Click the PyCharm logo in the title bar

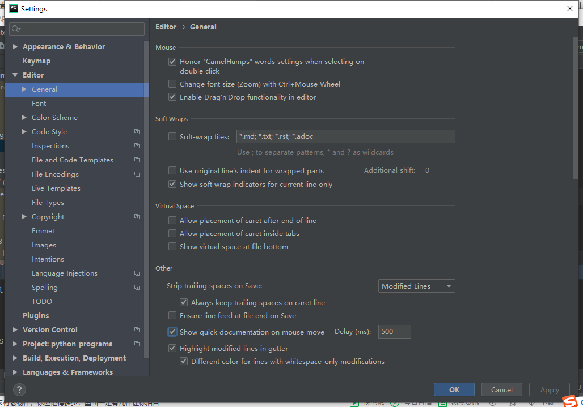pos(14,8)
